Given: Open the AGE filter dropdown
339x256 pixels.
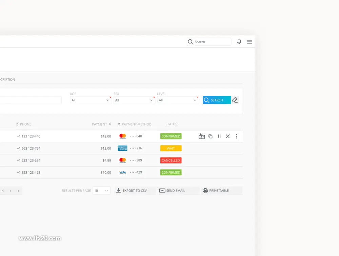Looking at the screenshot, I should coord(91,100).
